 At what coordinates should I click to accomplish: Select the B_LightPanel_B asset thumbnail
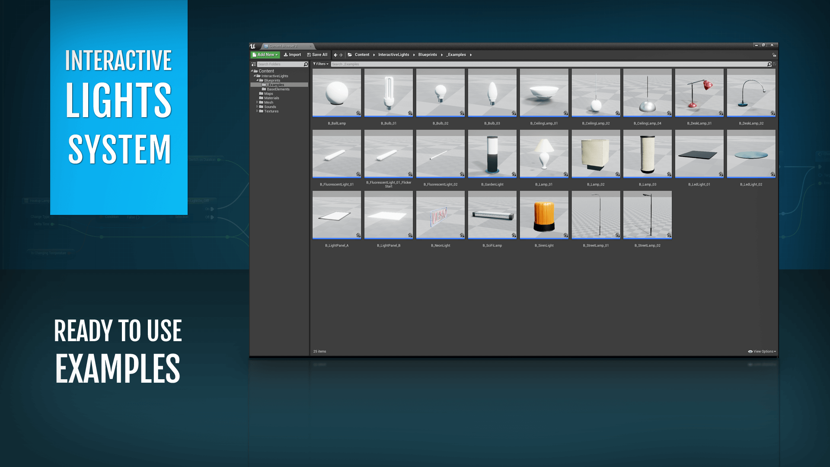(x=389, y=214)
